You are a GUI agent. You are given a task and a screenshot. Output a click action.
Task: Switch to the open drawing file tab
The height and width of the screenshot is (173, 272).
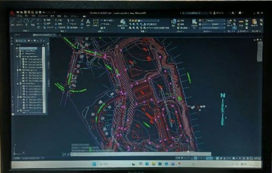[44, 35]
